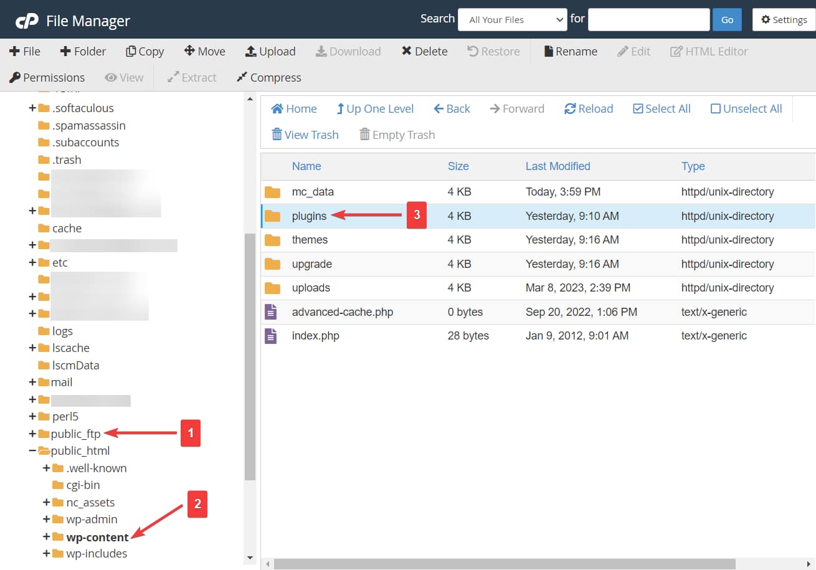Image resolution: width=816 pixels, height=570 pixels.
Task: Click Rename in the toolbar
Action: coord(570,51)
